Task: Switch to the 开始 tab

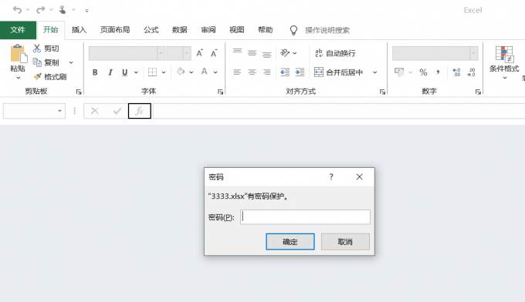Action: pos(50,30)
